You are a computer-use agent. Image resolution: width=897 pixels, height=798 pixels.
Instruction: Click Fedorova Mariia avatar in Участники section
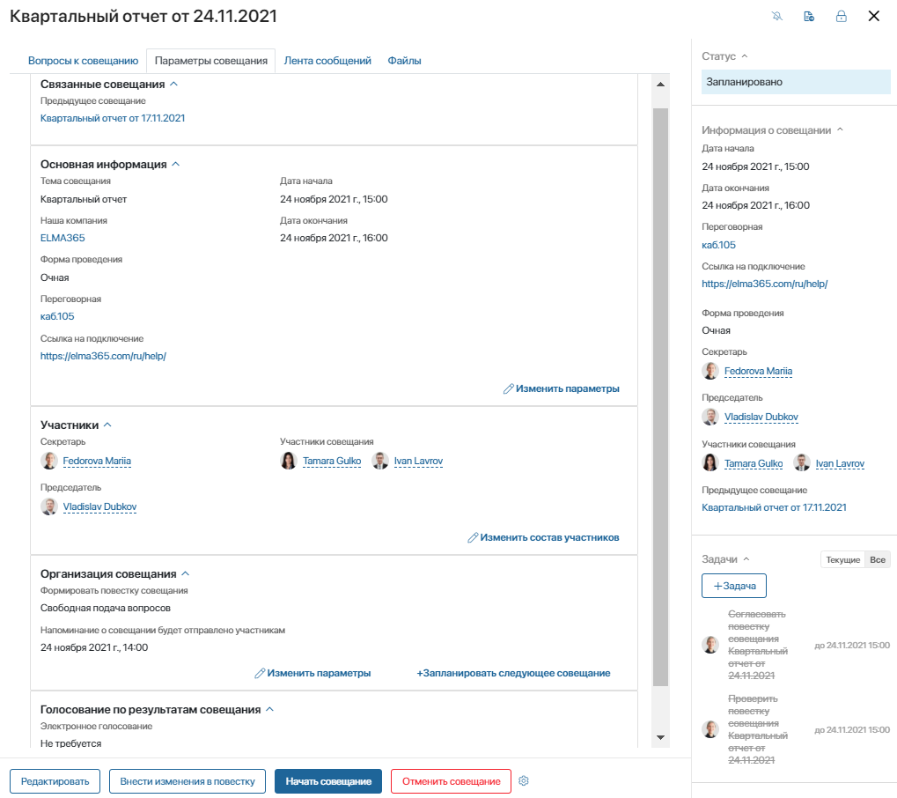pyautogui.click(x=49, y=461)
